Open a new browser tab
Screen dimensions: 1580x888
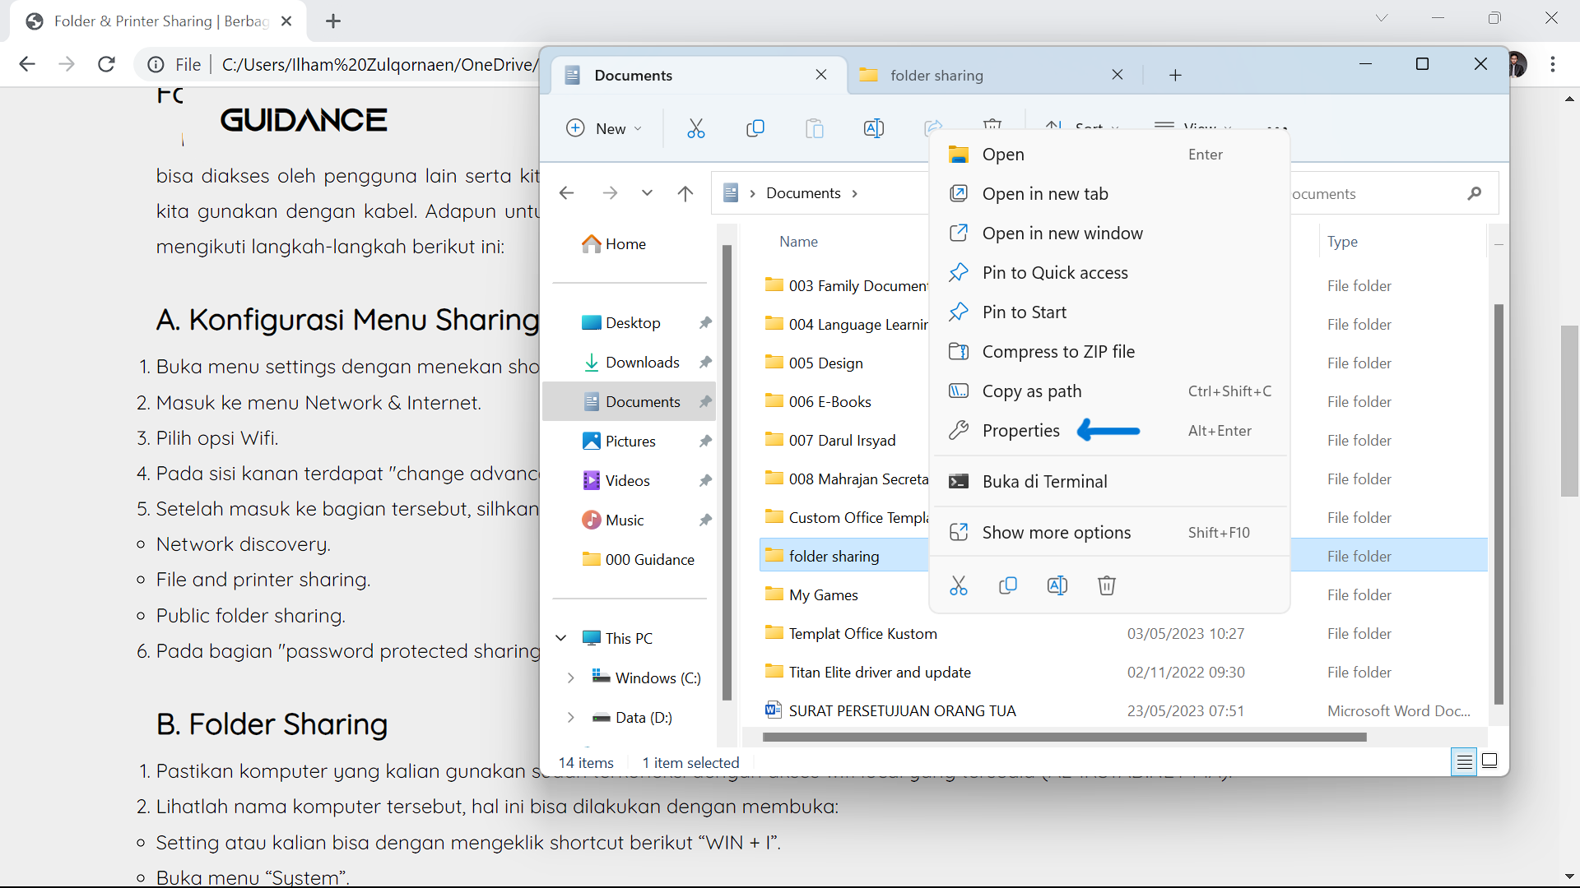(x=333, y=21)
